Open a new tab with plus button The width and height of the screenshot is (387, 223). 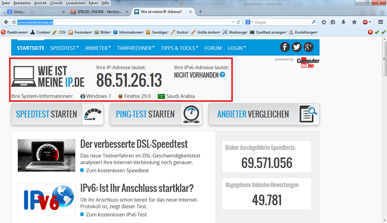[200, 12]
